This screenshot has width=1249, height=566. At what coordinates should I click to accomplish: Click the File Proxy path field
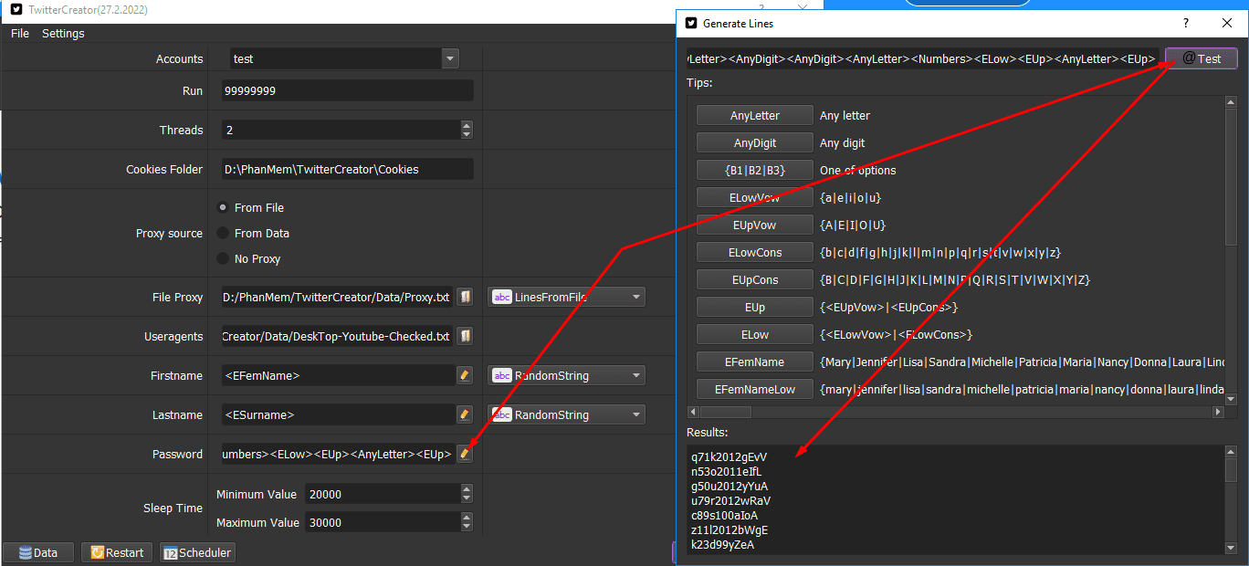pos(338,297)
